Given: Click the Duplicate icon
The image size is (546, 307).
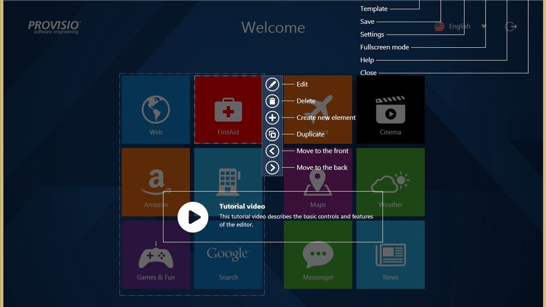Looking at the screenshot, I should [272, 134].
